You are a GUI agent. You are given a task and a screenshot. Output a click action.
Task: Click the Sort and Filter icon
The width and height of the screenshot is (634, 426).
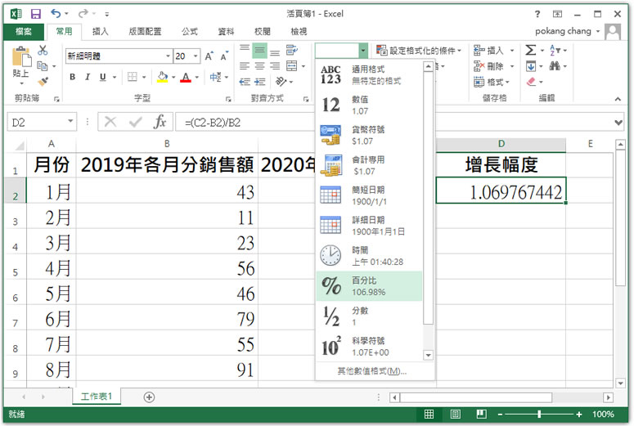555,50
